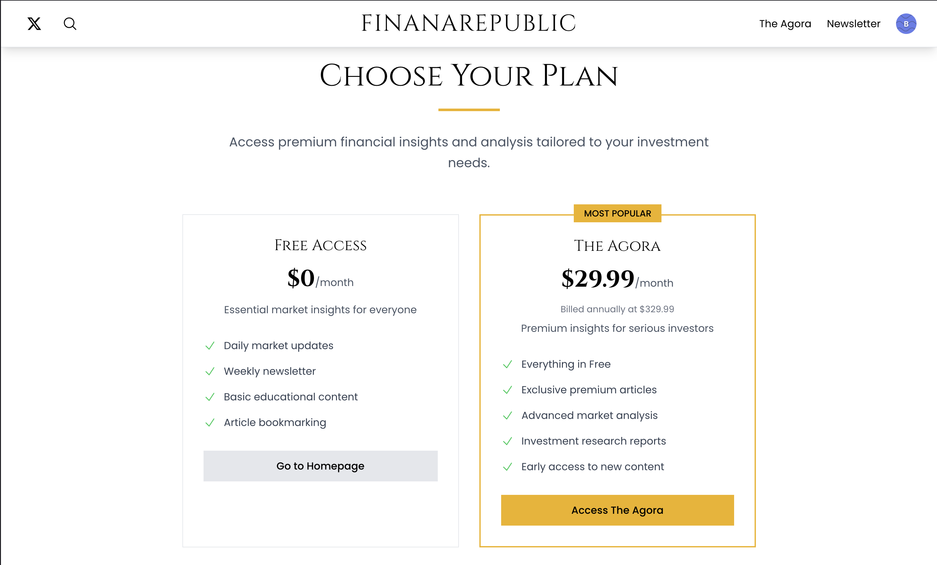
Task: Click the MOST POPULAR badge
Action: click(x=617, y=213)
